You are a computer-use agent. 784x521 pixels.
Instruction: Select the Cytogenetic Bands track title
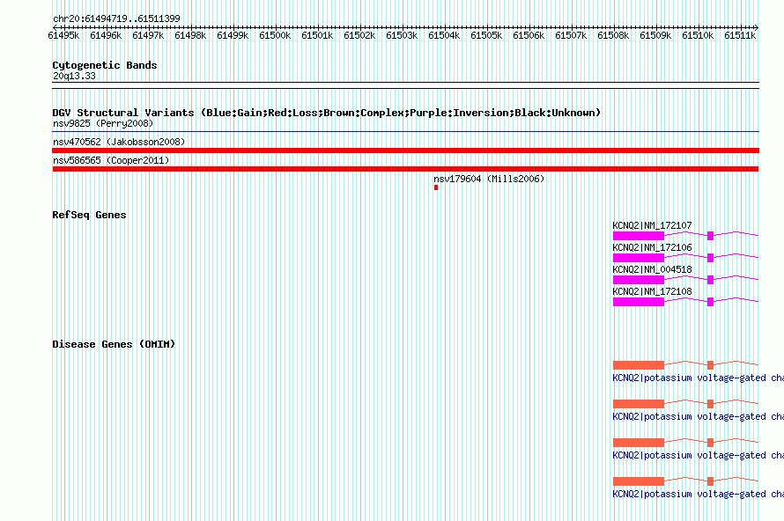click(105, 65)
